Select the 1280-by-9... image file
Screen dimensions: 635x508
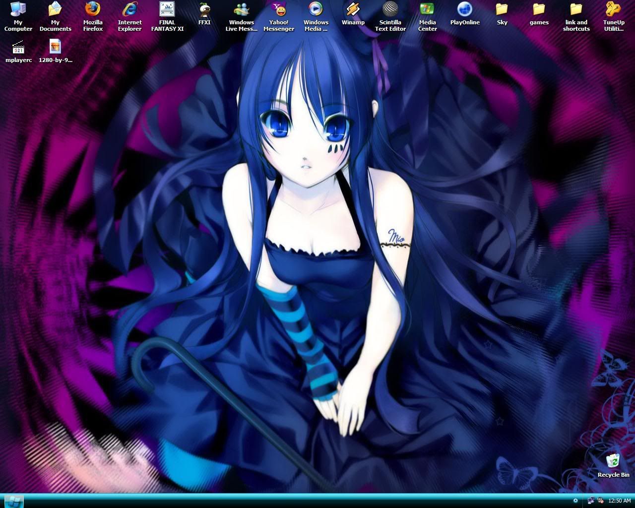point(56,52)
